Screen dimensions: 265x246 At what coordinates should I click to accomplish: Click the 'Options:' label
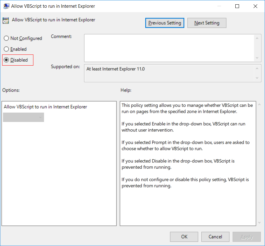[11, 90]
